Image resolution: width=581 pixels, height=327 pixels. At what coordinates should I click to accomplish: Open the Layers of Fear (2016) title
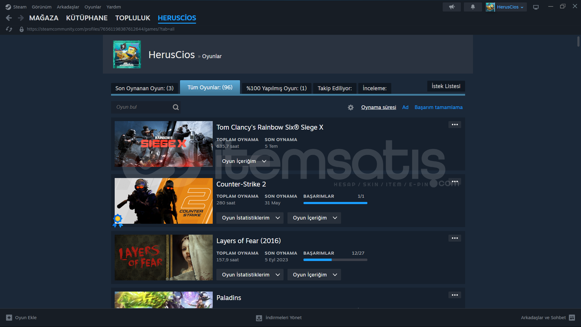coord(248,241)
